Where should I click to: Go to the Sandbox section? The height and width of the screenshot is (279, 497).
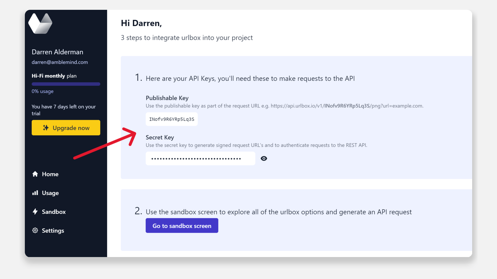54,212
